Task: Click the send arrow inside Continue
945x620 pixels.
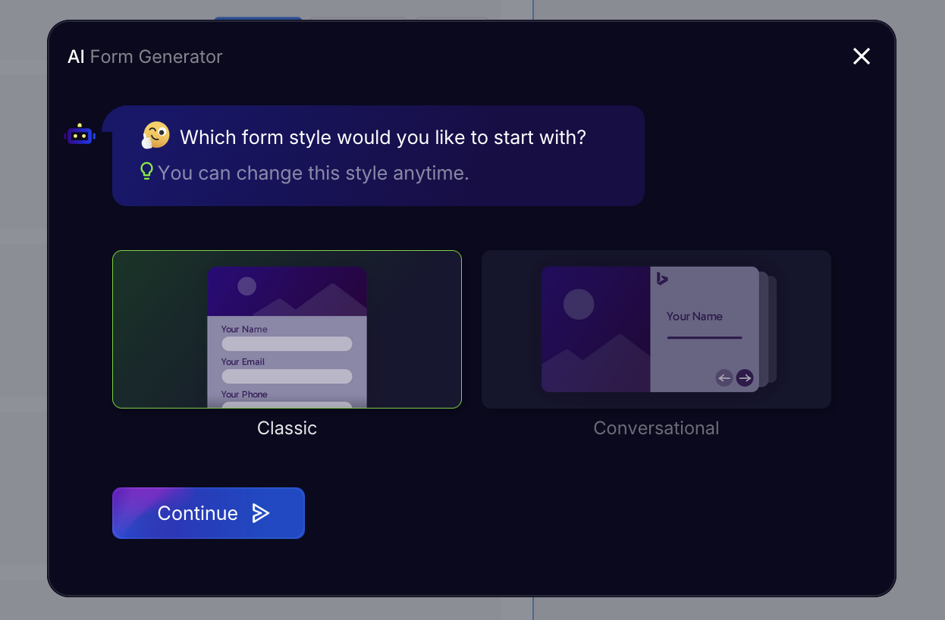Action: coord(262,513)
